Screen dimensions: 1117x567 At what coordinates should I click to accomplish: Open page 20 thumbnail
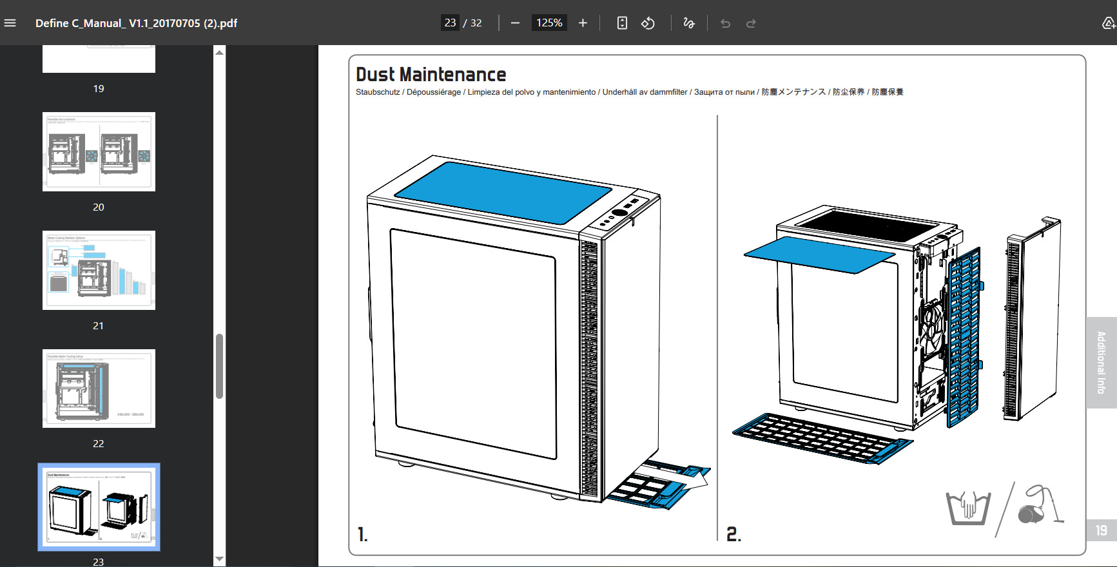(x=99, y=151)
